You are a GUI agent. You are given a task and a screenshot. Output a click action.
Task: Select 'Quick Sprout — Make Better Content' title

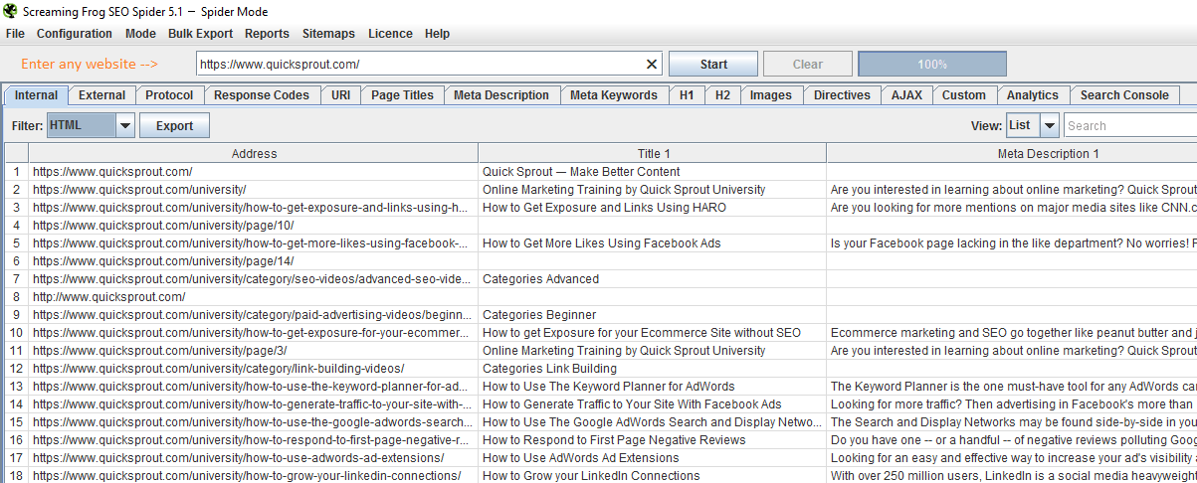click(x=653, y=172)
